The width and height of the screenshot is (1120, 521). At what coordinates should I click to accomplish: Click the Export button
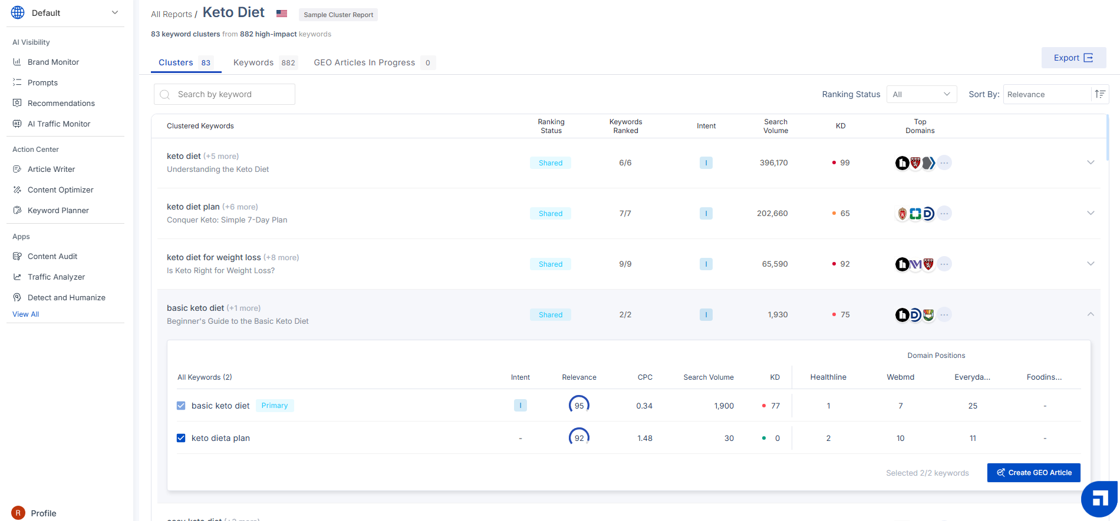[1073, 58]
